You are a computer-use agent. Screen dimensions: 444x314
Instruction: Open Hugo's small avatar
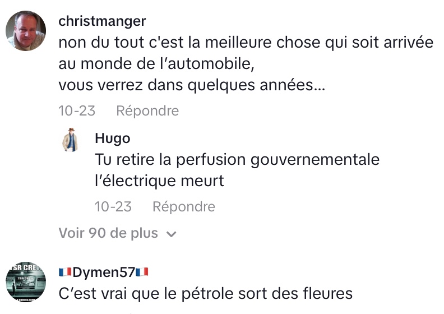click(x=70, y=140)
